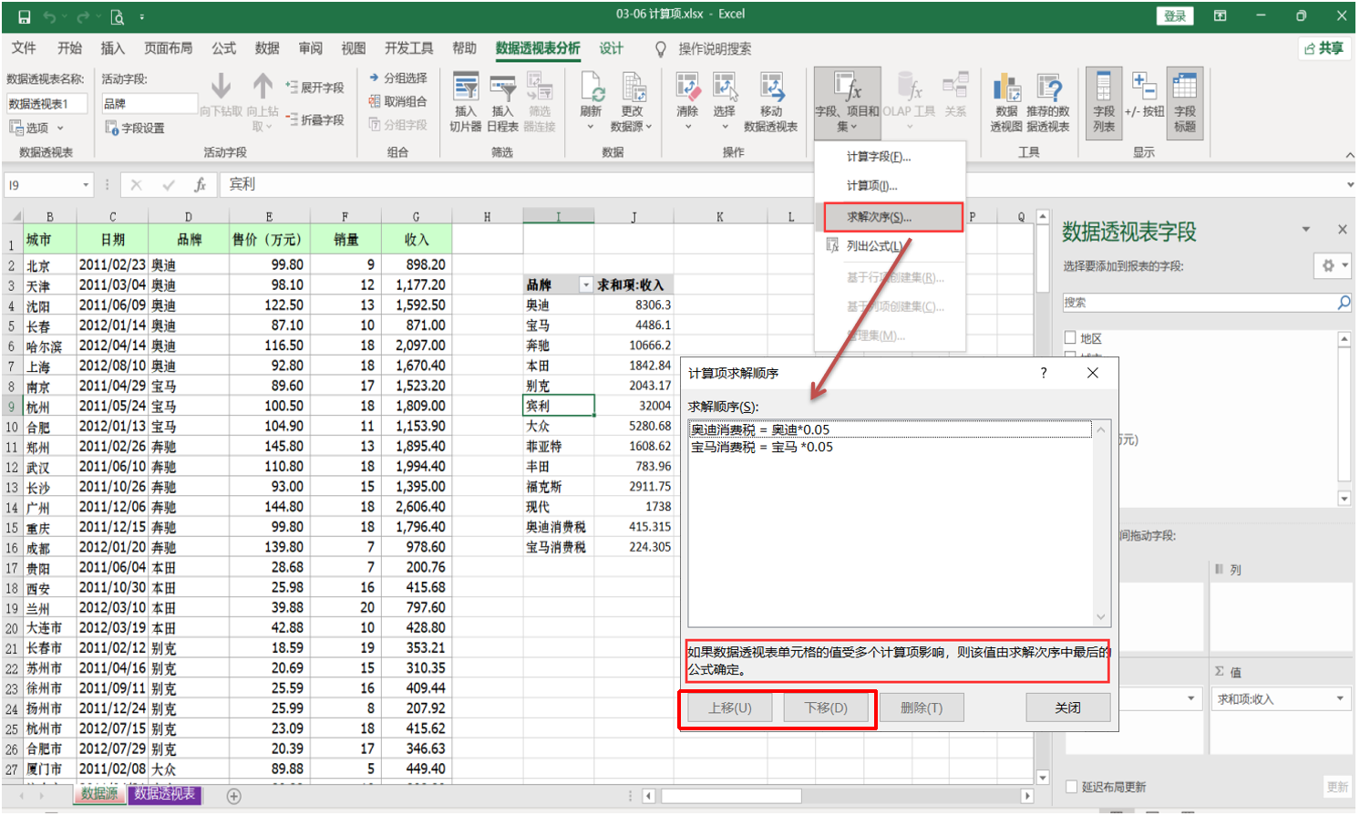
Task: Expand the Name Box dropdown arrow
Action: point(86,185)
